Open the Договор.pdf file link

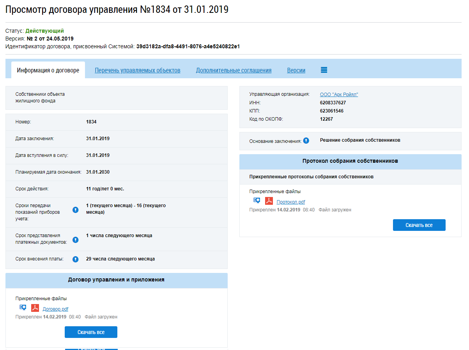point(55,309)
